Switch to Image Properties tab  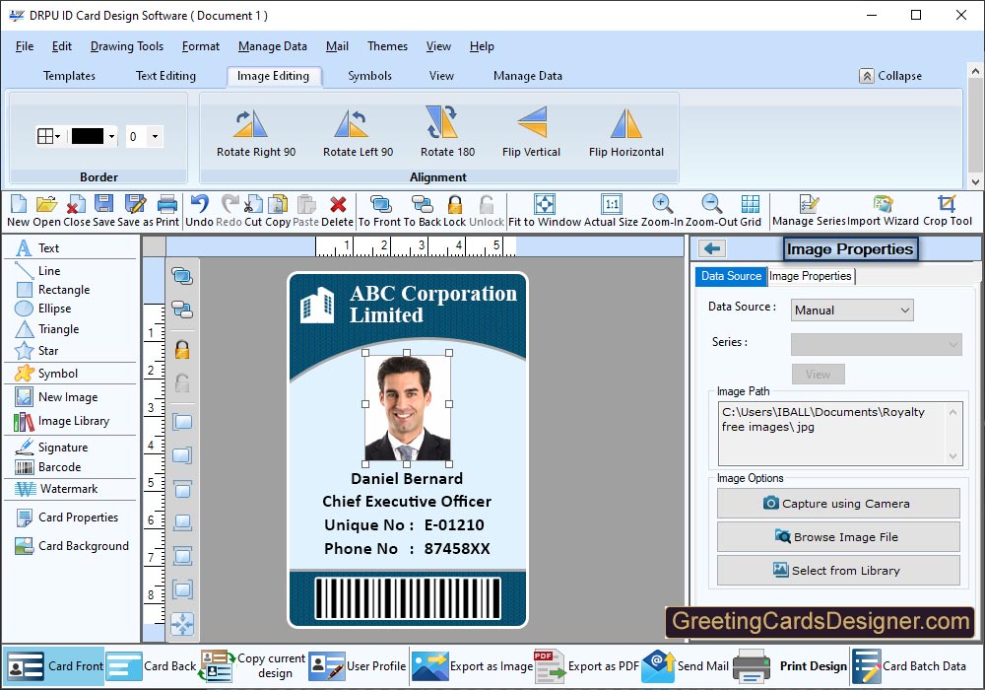point(811,276)
